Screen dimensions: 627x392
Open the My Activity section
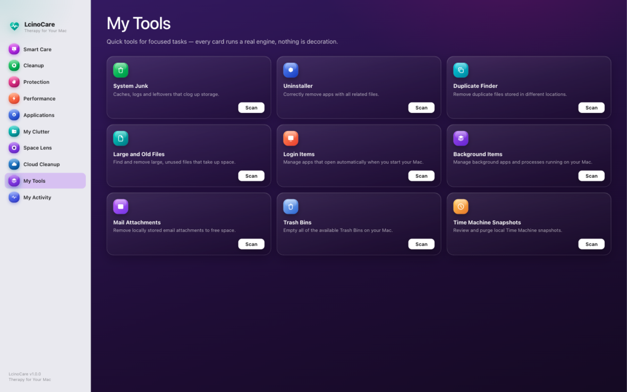tap(45, 197)
